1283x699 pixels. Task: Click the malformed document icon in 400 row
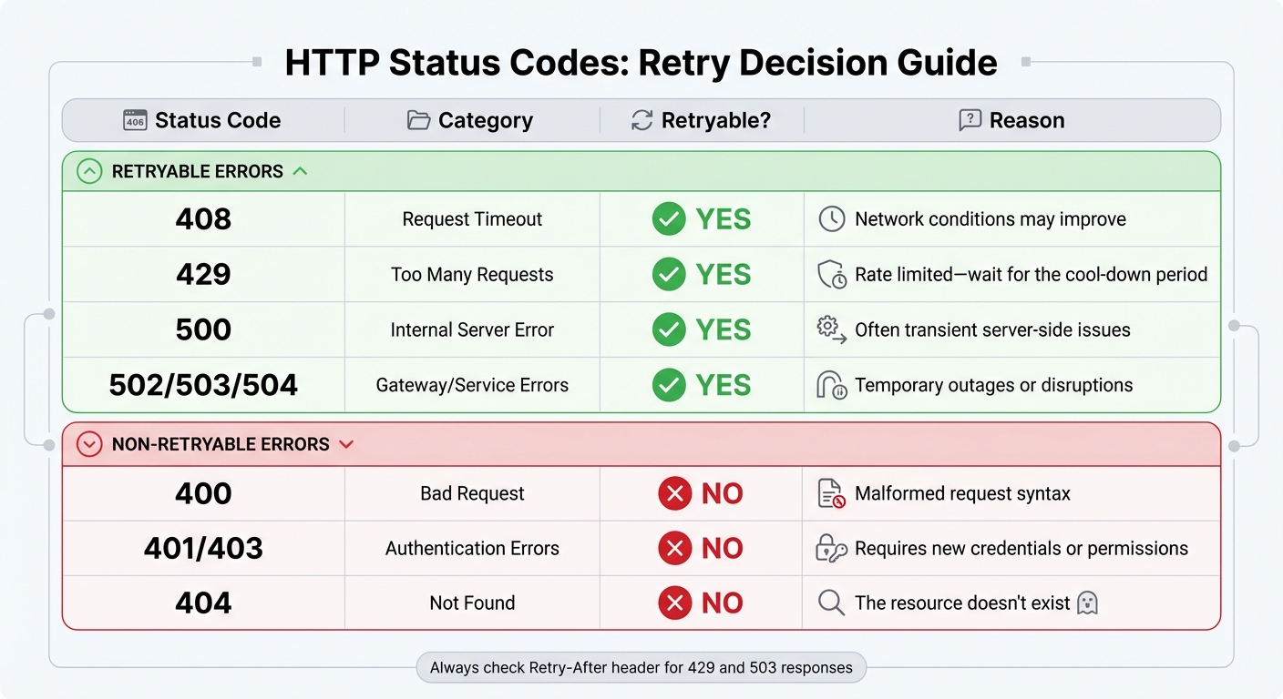831,493
